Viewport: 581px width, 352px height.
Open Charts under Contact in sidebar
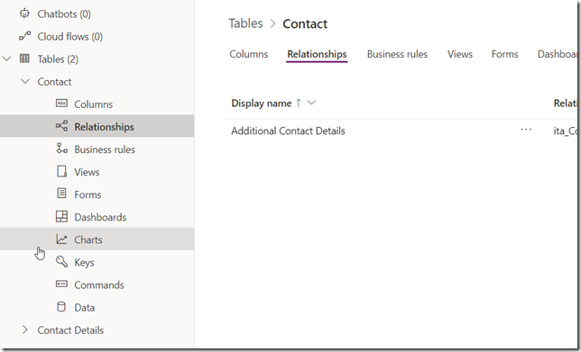coord(88,239)
